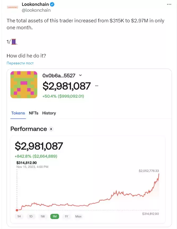The height and width of the screenshot is (229, 177).
Task: Open the History tab
Action: click(x=49, y=113)
